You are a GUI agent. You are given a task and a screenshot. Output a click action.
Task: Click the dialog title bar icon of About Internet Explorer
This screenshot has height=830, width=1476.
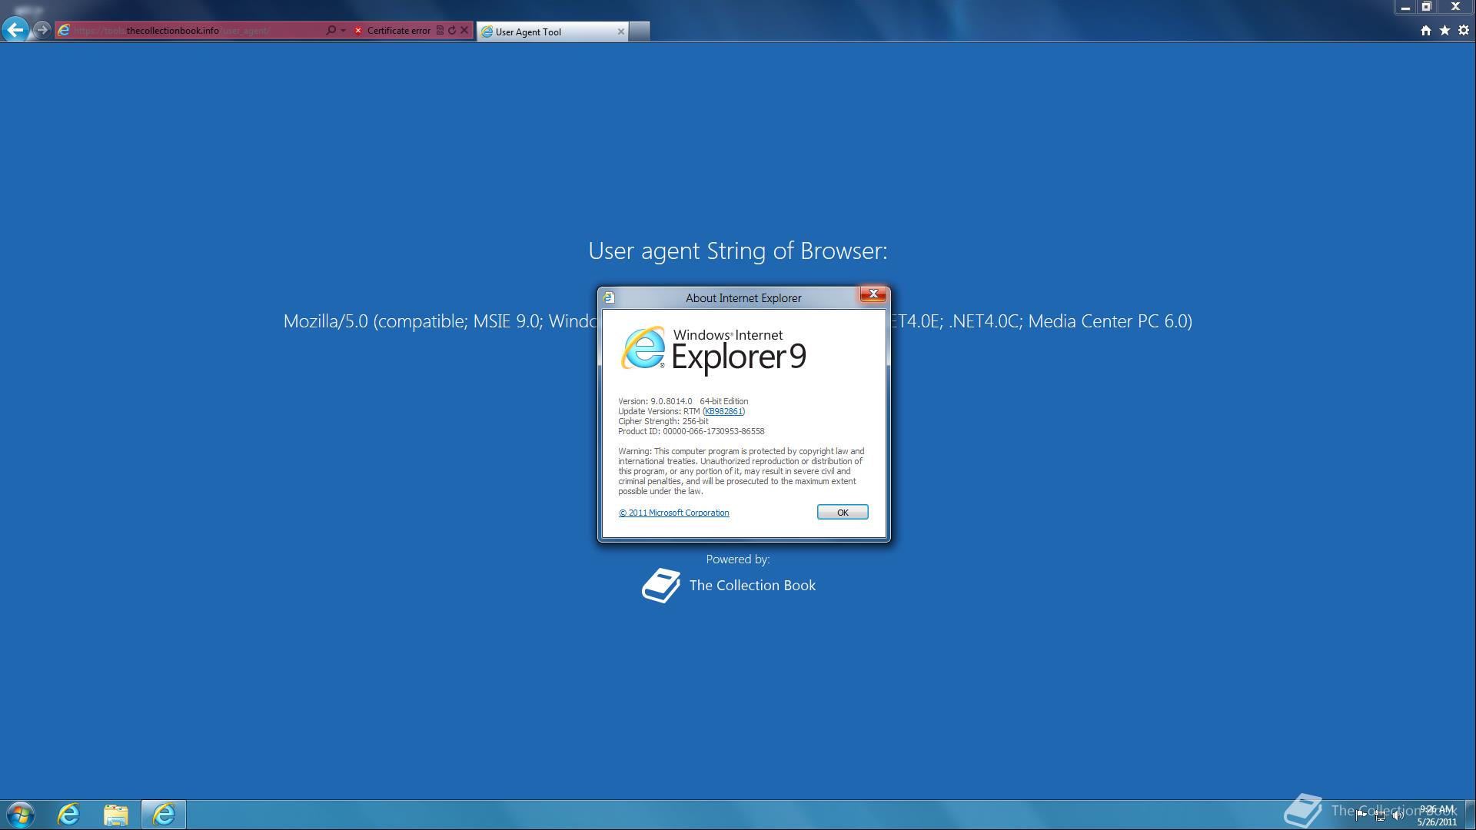pos(609,297)
